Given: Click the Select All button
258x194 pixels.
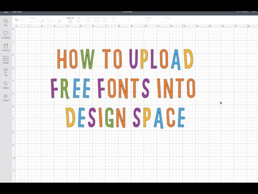Looking at the screenshot, I should (70, 20).
